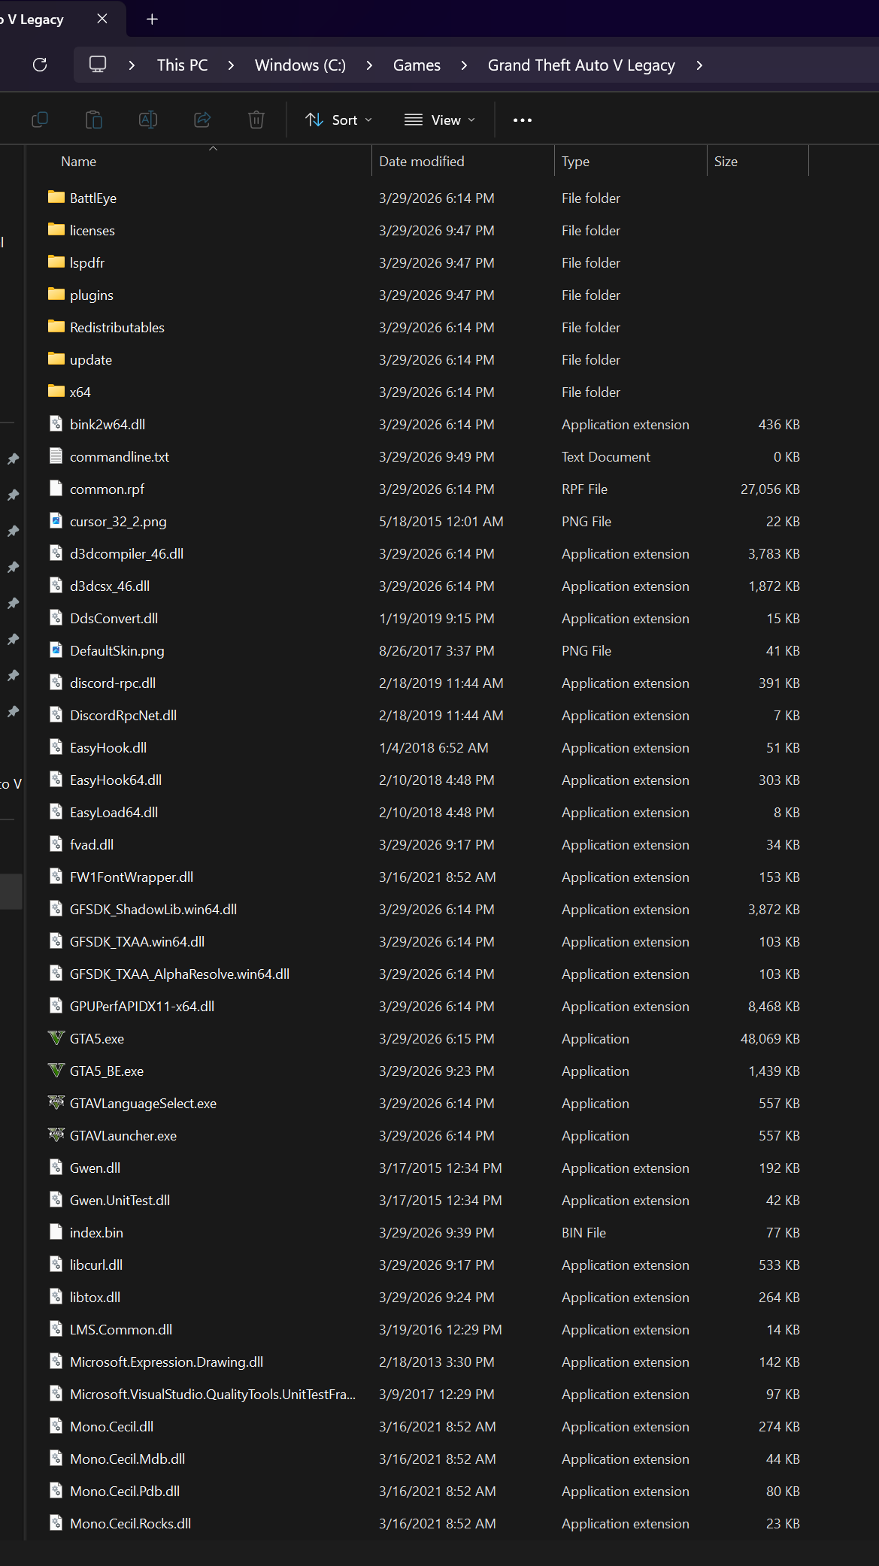The image size is (879, 1566).
Task: Expand chevron after Grand Theft Auto V Legacy
Action: [x=699, y=65]
